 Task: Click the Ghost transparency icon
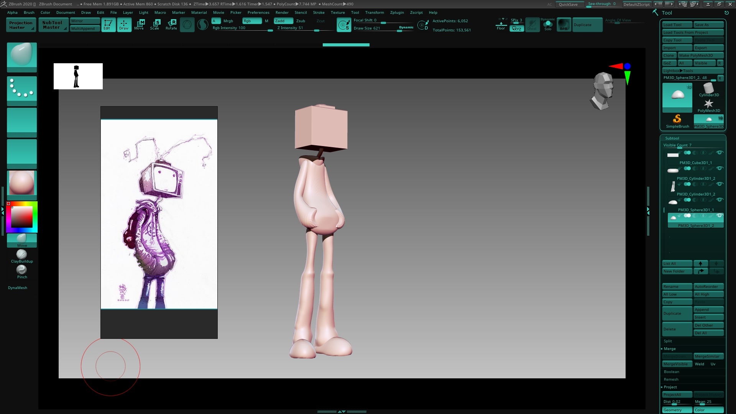(532, 25)
